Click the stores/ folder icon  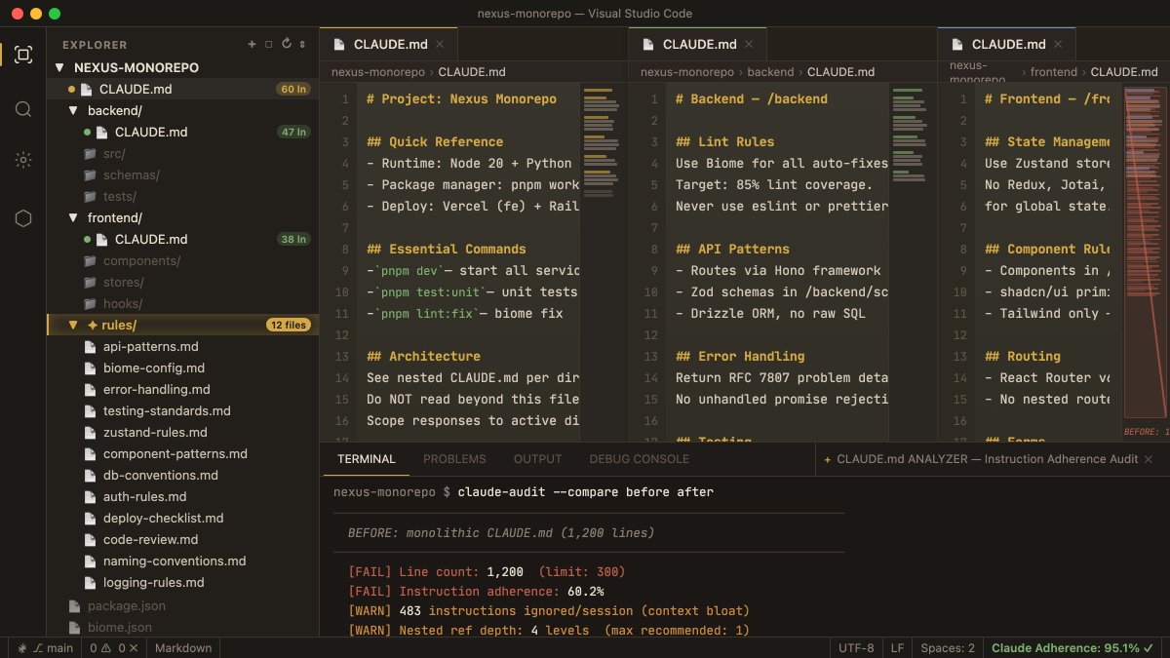pos(90,283)
